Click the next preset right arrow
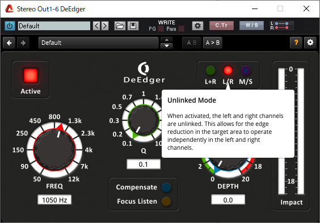This screenshot has height=223, width=320. [x=105, y=26]
